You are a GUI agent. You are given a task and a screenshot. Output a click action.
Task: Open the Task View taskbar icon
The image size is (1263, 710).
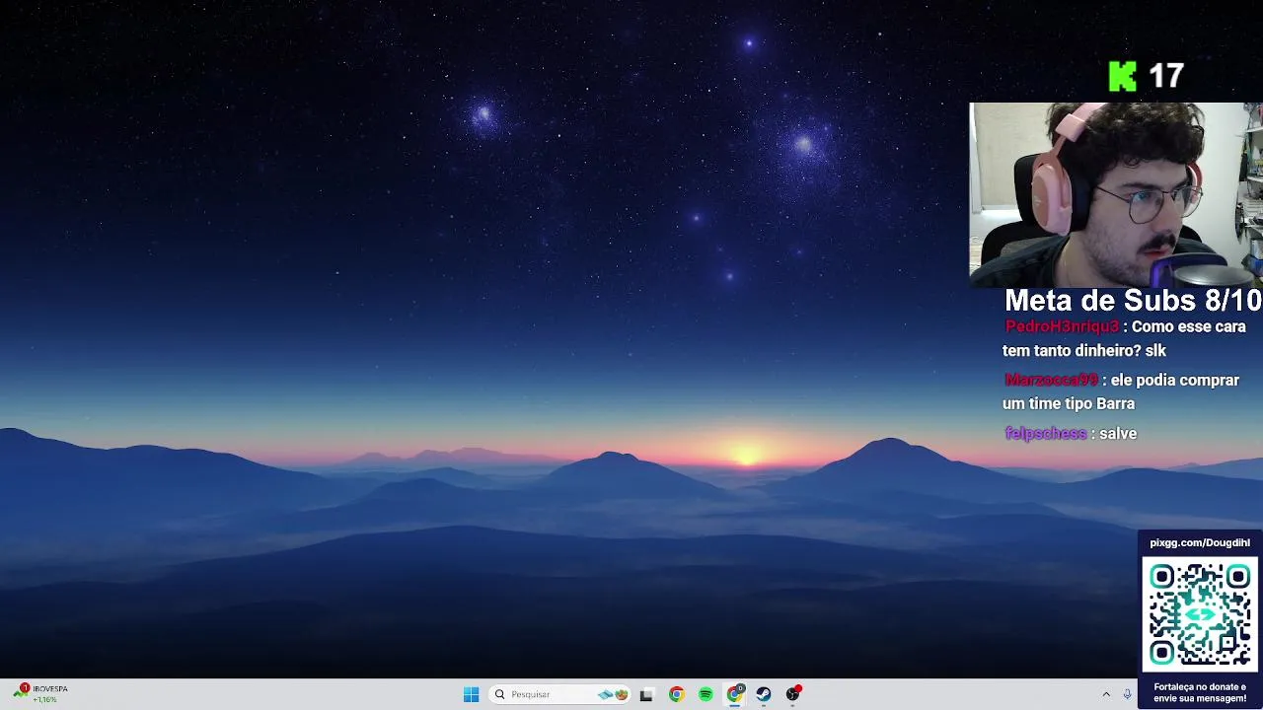point(646,694)
